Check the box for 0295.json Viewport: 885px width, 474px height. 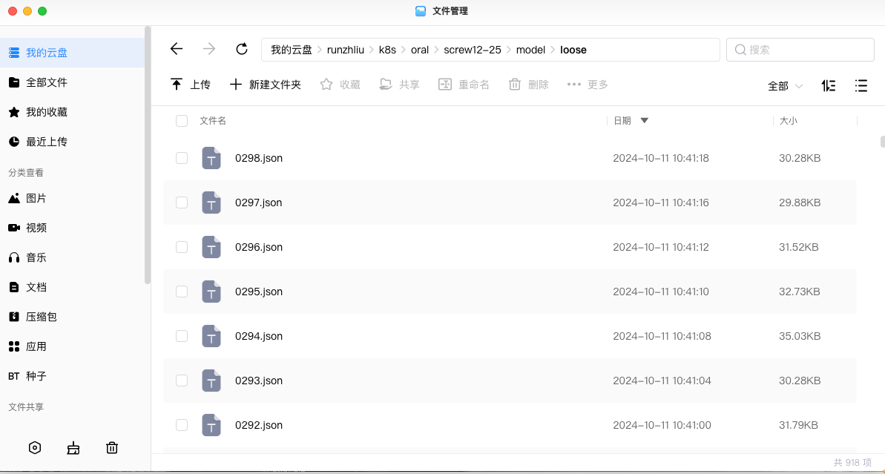click(x=182, y=292)
